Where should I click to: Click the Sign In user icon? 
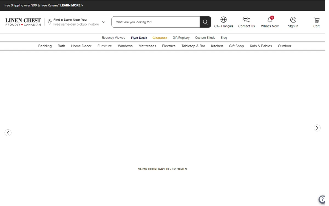(x=293, y=20)
